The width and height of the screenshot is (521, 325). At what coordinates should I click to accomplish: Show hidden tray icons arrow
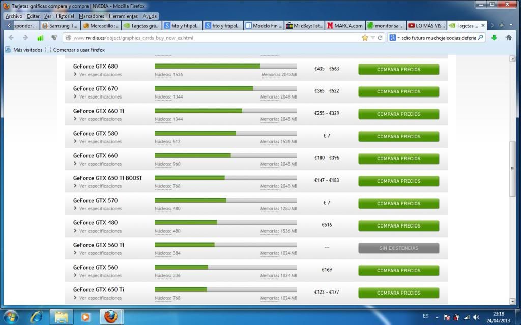pos(436,317)
